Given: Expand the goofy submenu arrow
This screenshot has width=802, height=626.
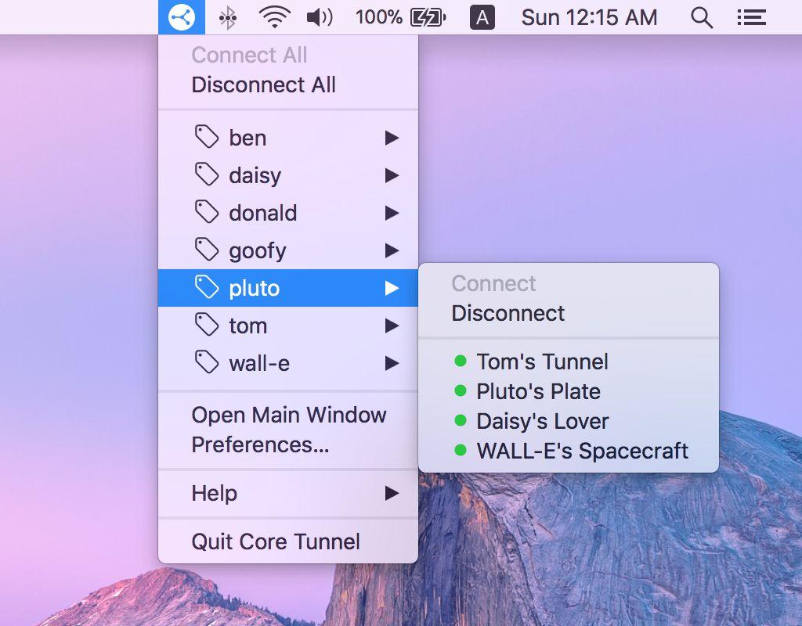Looking at the screenshot, I should 392,250.
